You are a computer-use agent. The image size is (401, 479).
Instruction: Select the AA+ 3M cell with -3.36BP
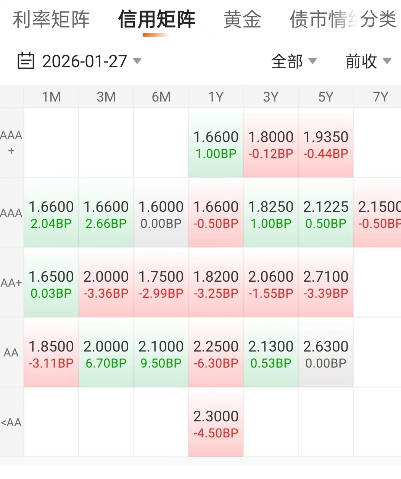(x=106, y=282)
